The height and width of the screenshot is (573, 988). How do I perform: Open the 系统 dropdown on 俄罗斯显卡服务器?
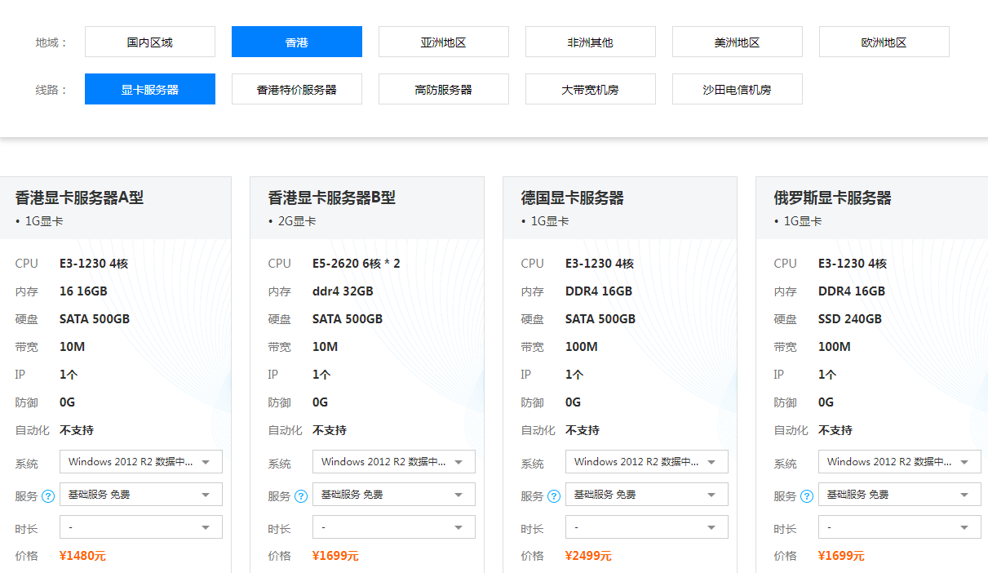coord(899,461)
